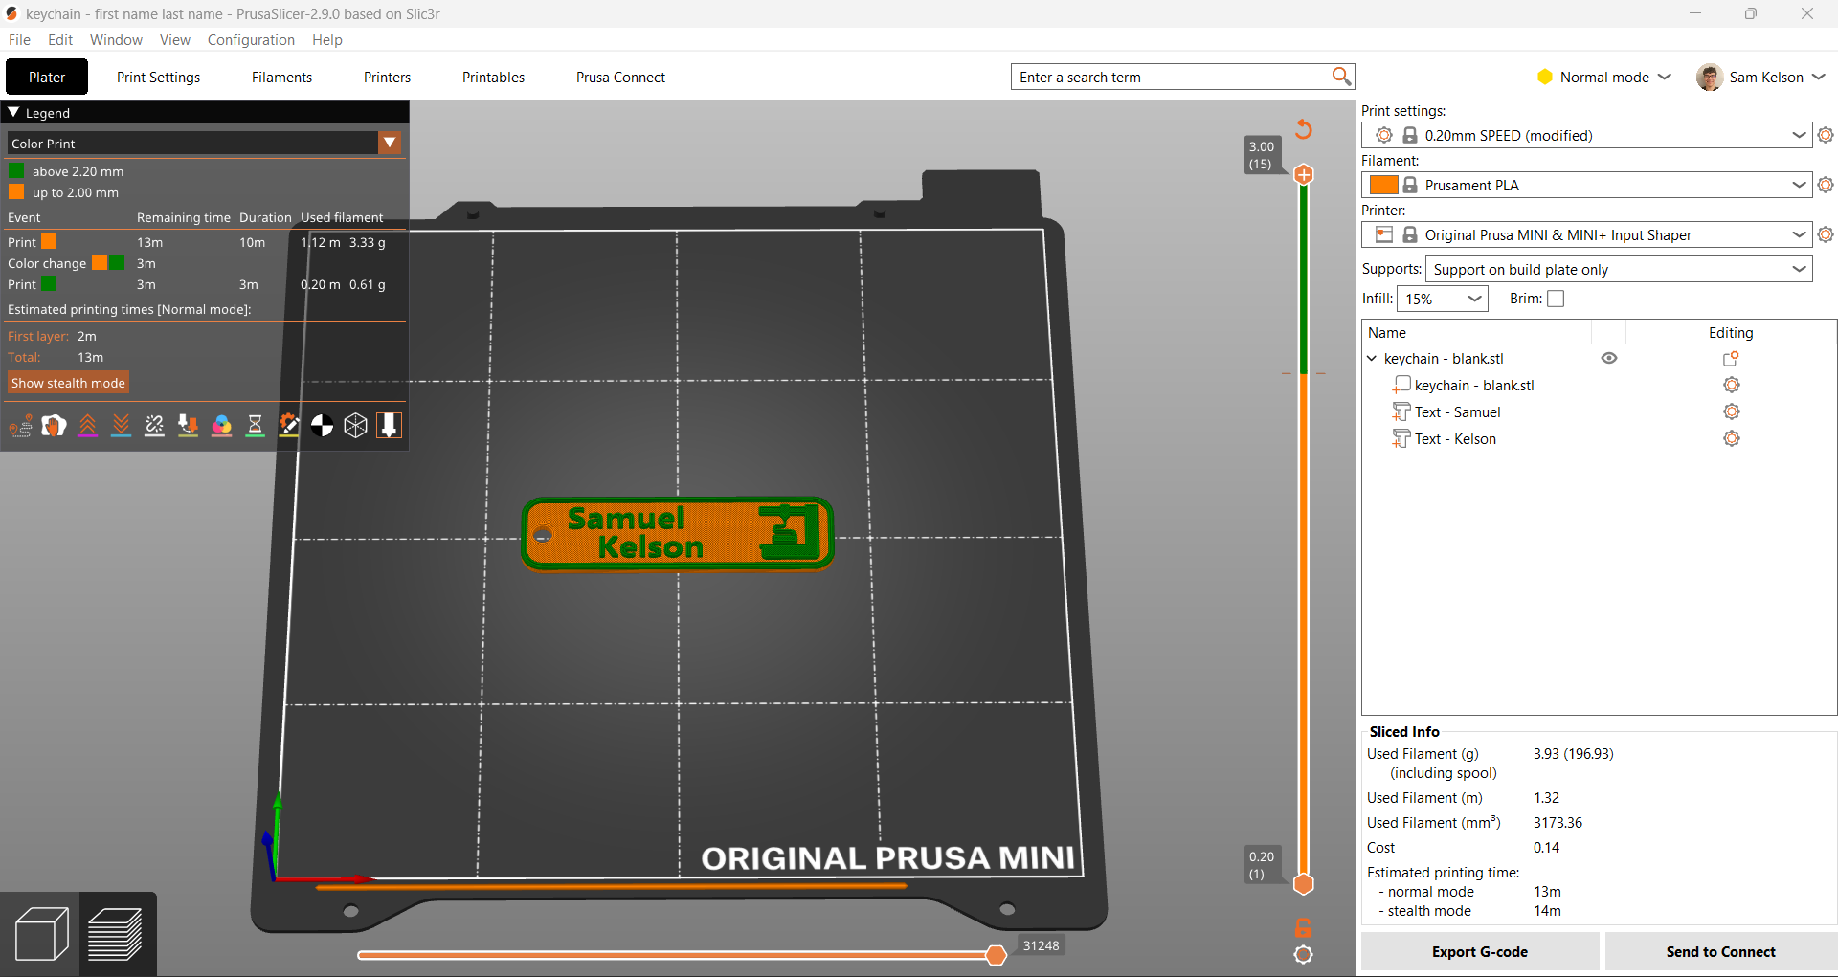Image resolution: width=1838 pixels, height=977 pixels.
Task: Open Configuration menu
Action: coord(251,40)
